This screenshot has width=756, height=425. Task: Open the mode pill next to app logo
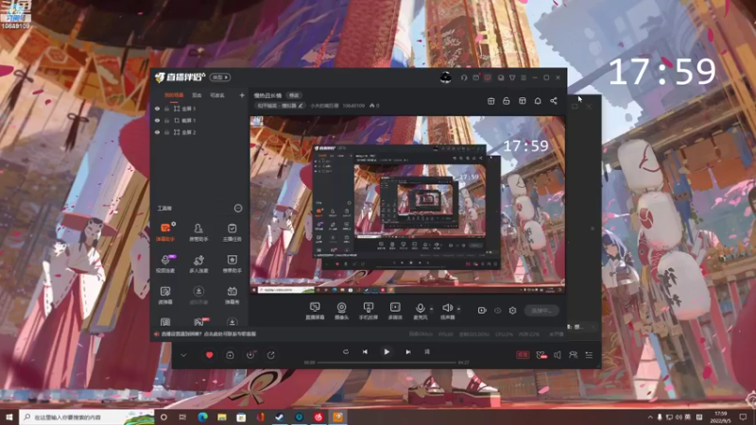click(x=220, y=77)
